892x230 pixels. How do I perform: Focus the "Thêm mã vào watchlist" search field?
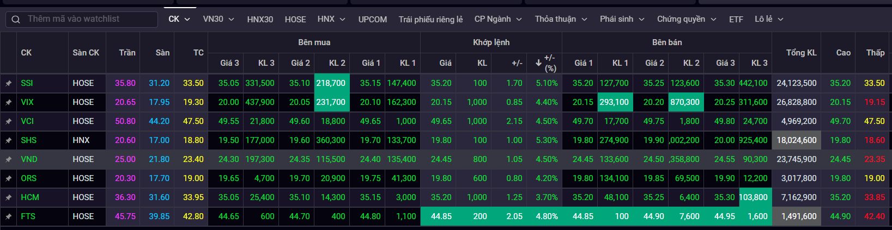tap(87, 19)
